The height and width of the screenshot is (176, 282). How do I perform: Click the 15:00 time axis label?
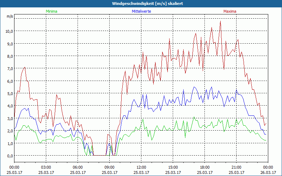pyautogui.click(x=173, y=168)
